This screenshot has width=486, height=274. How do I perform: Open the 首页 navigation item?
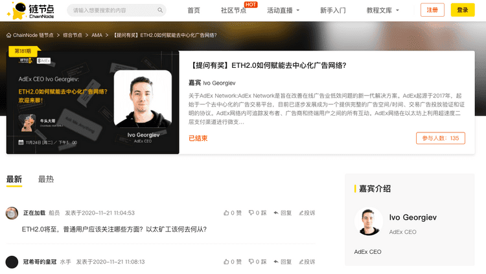[194, 11]
